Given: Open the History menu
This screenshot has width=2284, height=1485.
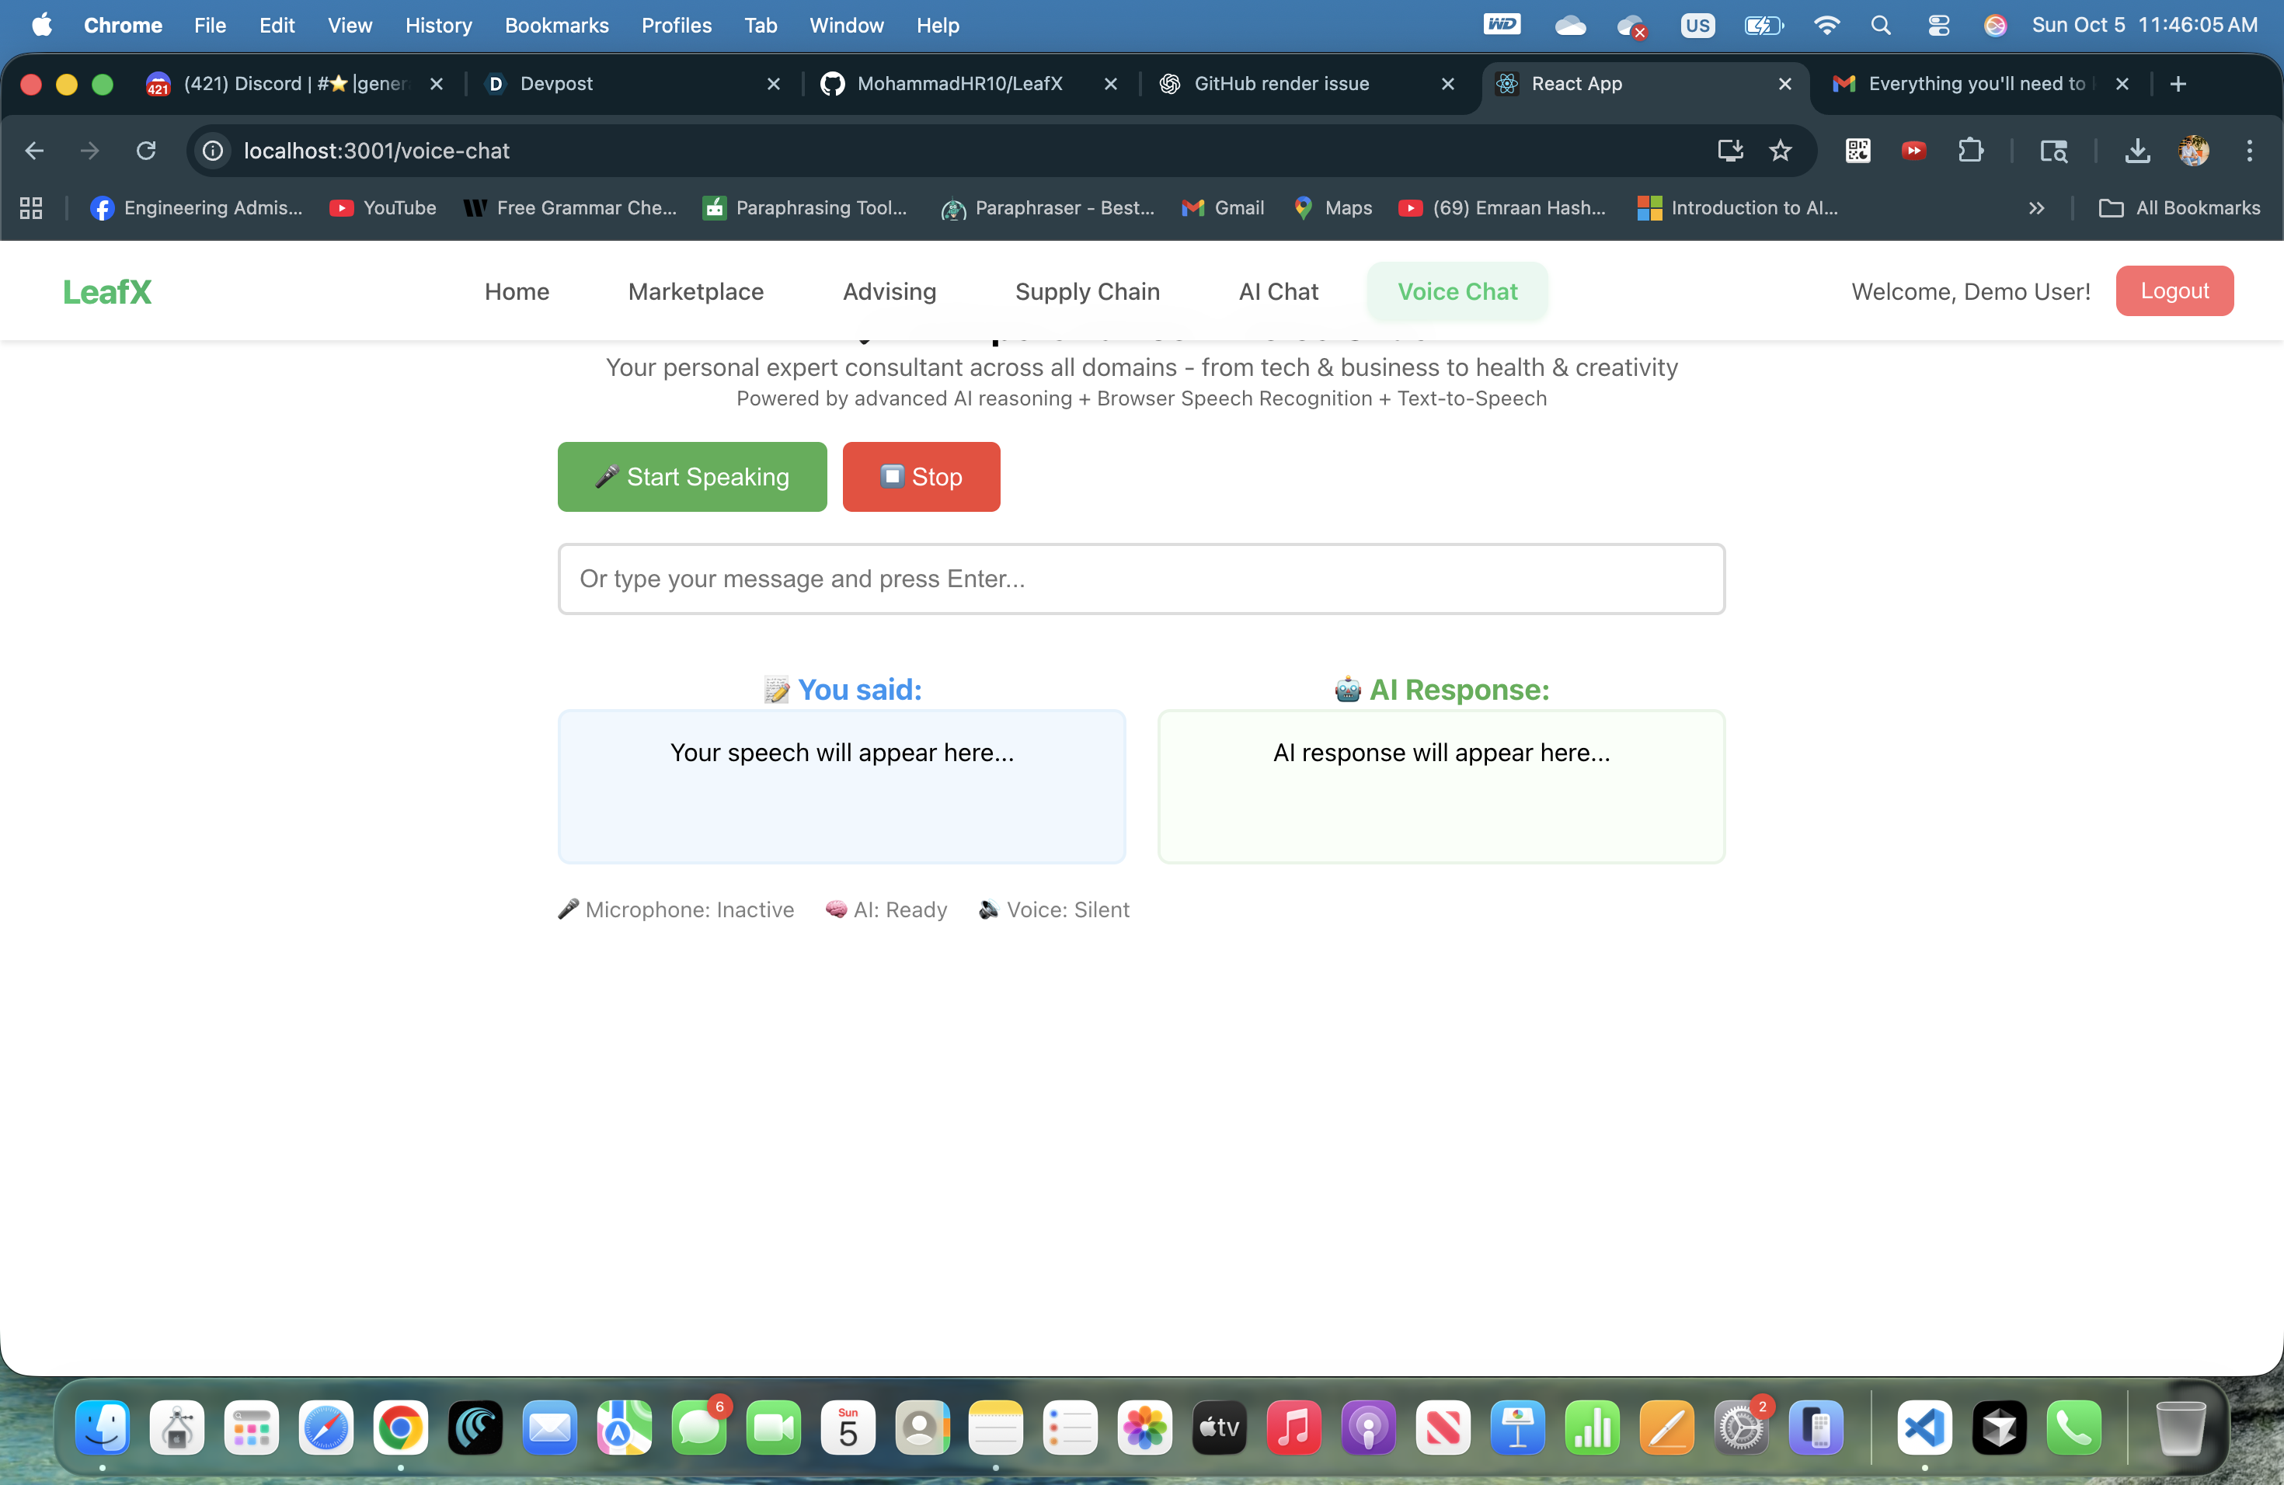Looking at the screenshot, I should pyautogui.click(x=439, y=25).
